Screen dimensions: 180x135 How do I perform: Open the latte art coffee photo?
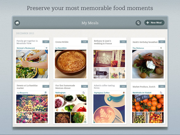pyautogui.click(x=109, y=109)
